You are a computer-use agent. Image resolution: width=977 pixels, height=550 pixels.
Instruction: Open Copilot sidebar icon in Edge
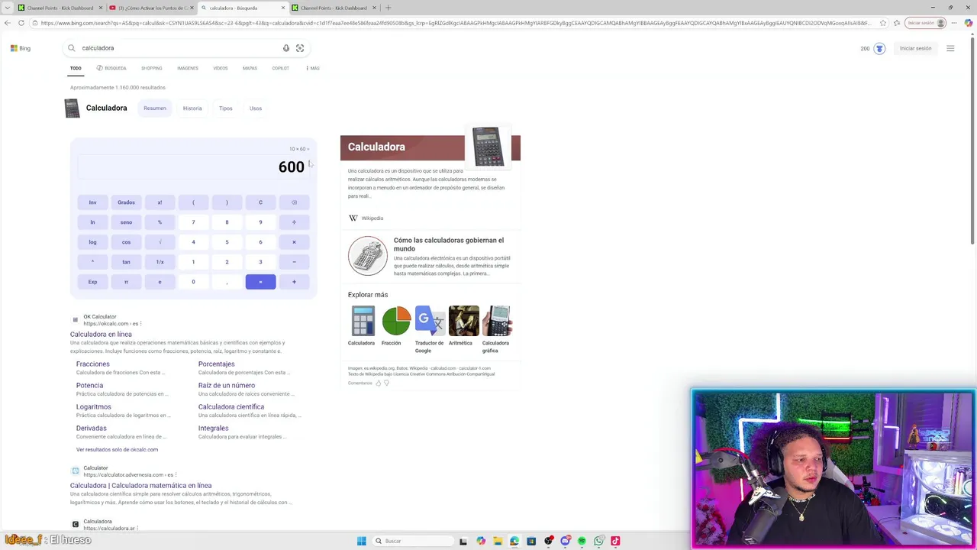coord(969,23)
